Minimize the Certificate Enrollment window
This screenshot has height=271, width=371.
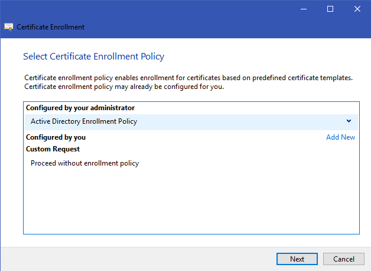coord(304,9)
